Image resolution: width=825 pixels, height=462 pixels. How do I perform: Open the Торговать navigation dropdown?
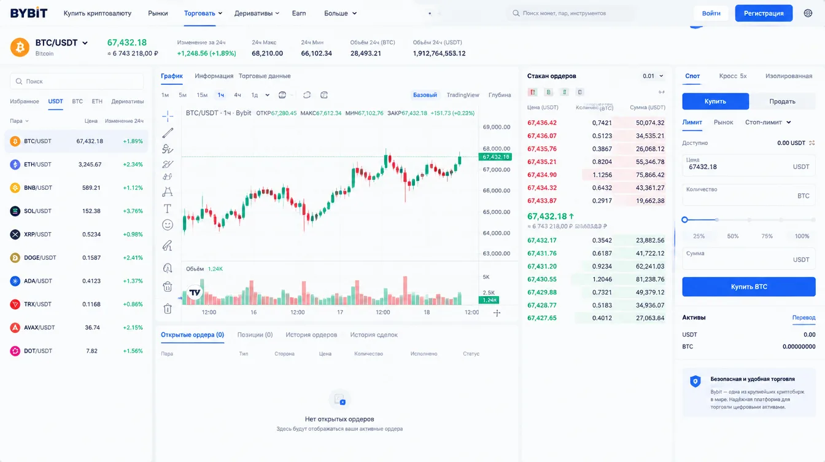(x=203, y=13)
